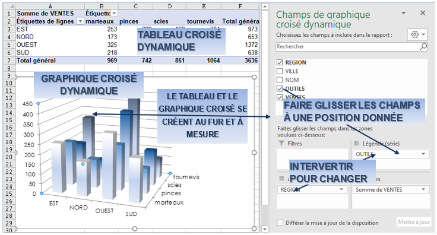Check the VILLE field checkbox

coord(280,71)
